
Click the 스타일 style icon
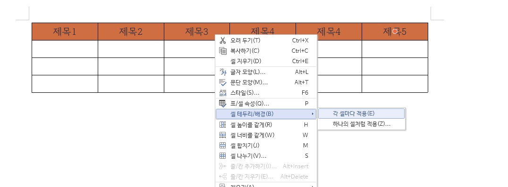coord(222,93)
